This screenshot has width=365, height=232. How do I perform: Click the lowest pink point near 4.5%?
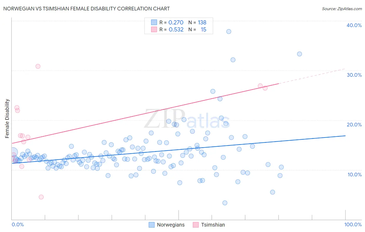click(x=41, y=197)
